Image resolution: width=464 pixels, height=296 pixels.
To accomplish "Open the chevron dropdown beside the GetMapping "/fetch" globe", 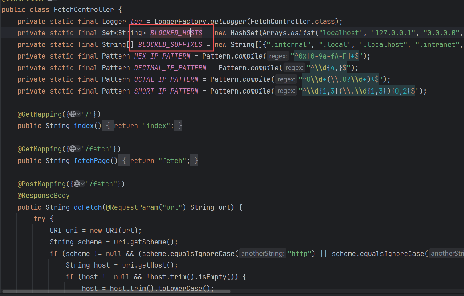I will coord(79,149).
